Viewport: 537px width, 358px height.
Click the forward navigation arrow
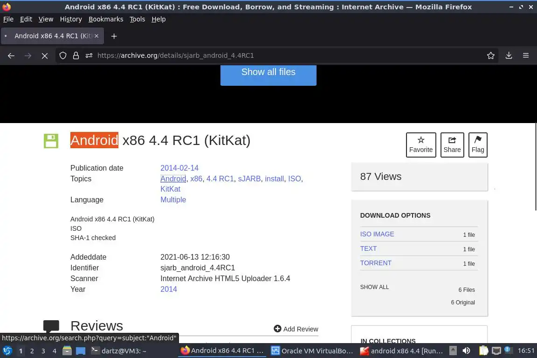tap(28, 55)
